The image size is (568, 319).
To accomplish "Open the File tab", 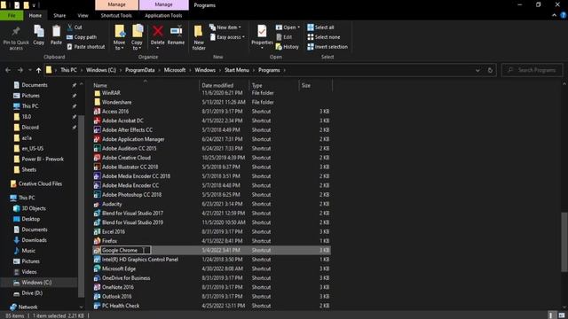I will (12, 16).
